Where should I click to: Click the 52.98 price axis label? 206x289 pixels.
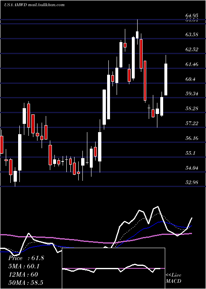click(192, 182)
